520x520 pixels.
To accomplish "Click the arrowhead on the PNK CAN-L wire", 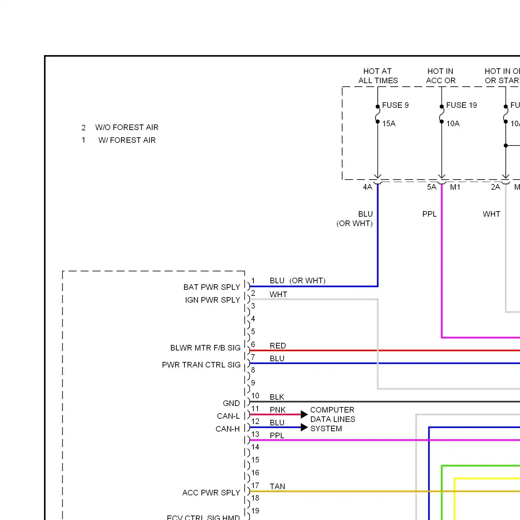I will pyautogui.click(x=304, y=414).
